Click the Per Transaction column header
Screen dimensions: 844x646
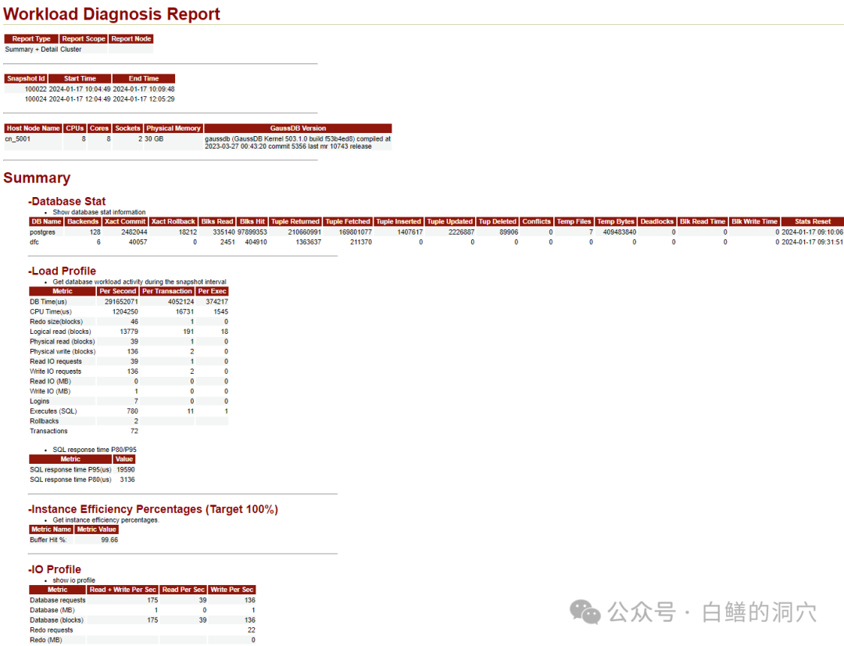[x=167, y=291]
